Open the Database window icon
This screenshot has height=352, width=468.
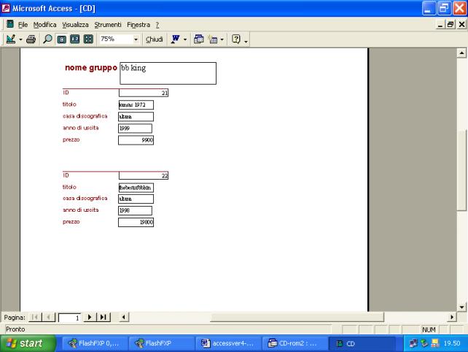pyautogui.click(x=199, y=39)
